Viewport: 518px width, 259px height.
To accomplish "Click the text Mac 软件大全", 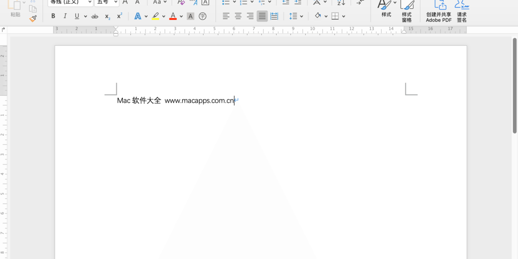I will pos(139,100).
